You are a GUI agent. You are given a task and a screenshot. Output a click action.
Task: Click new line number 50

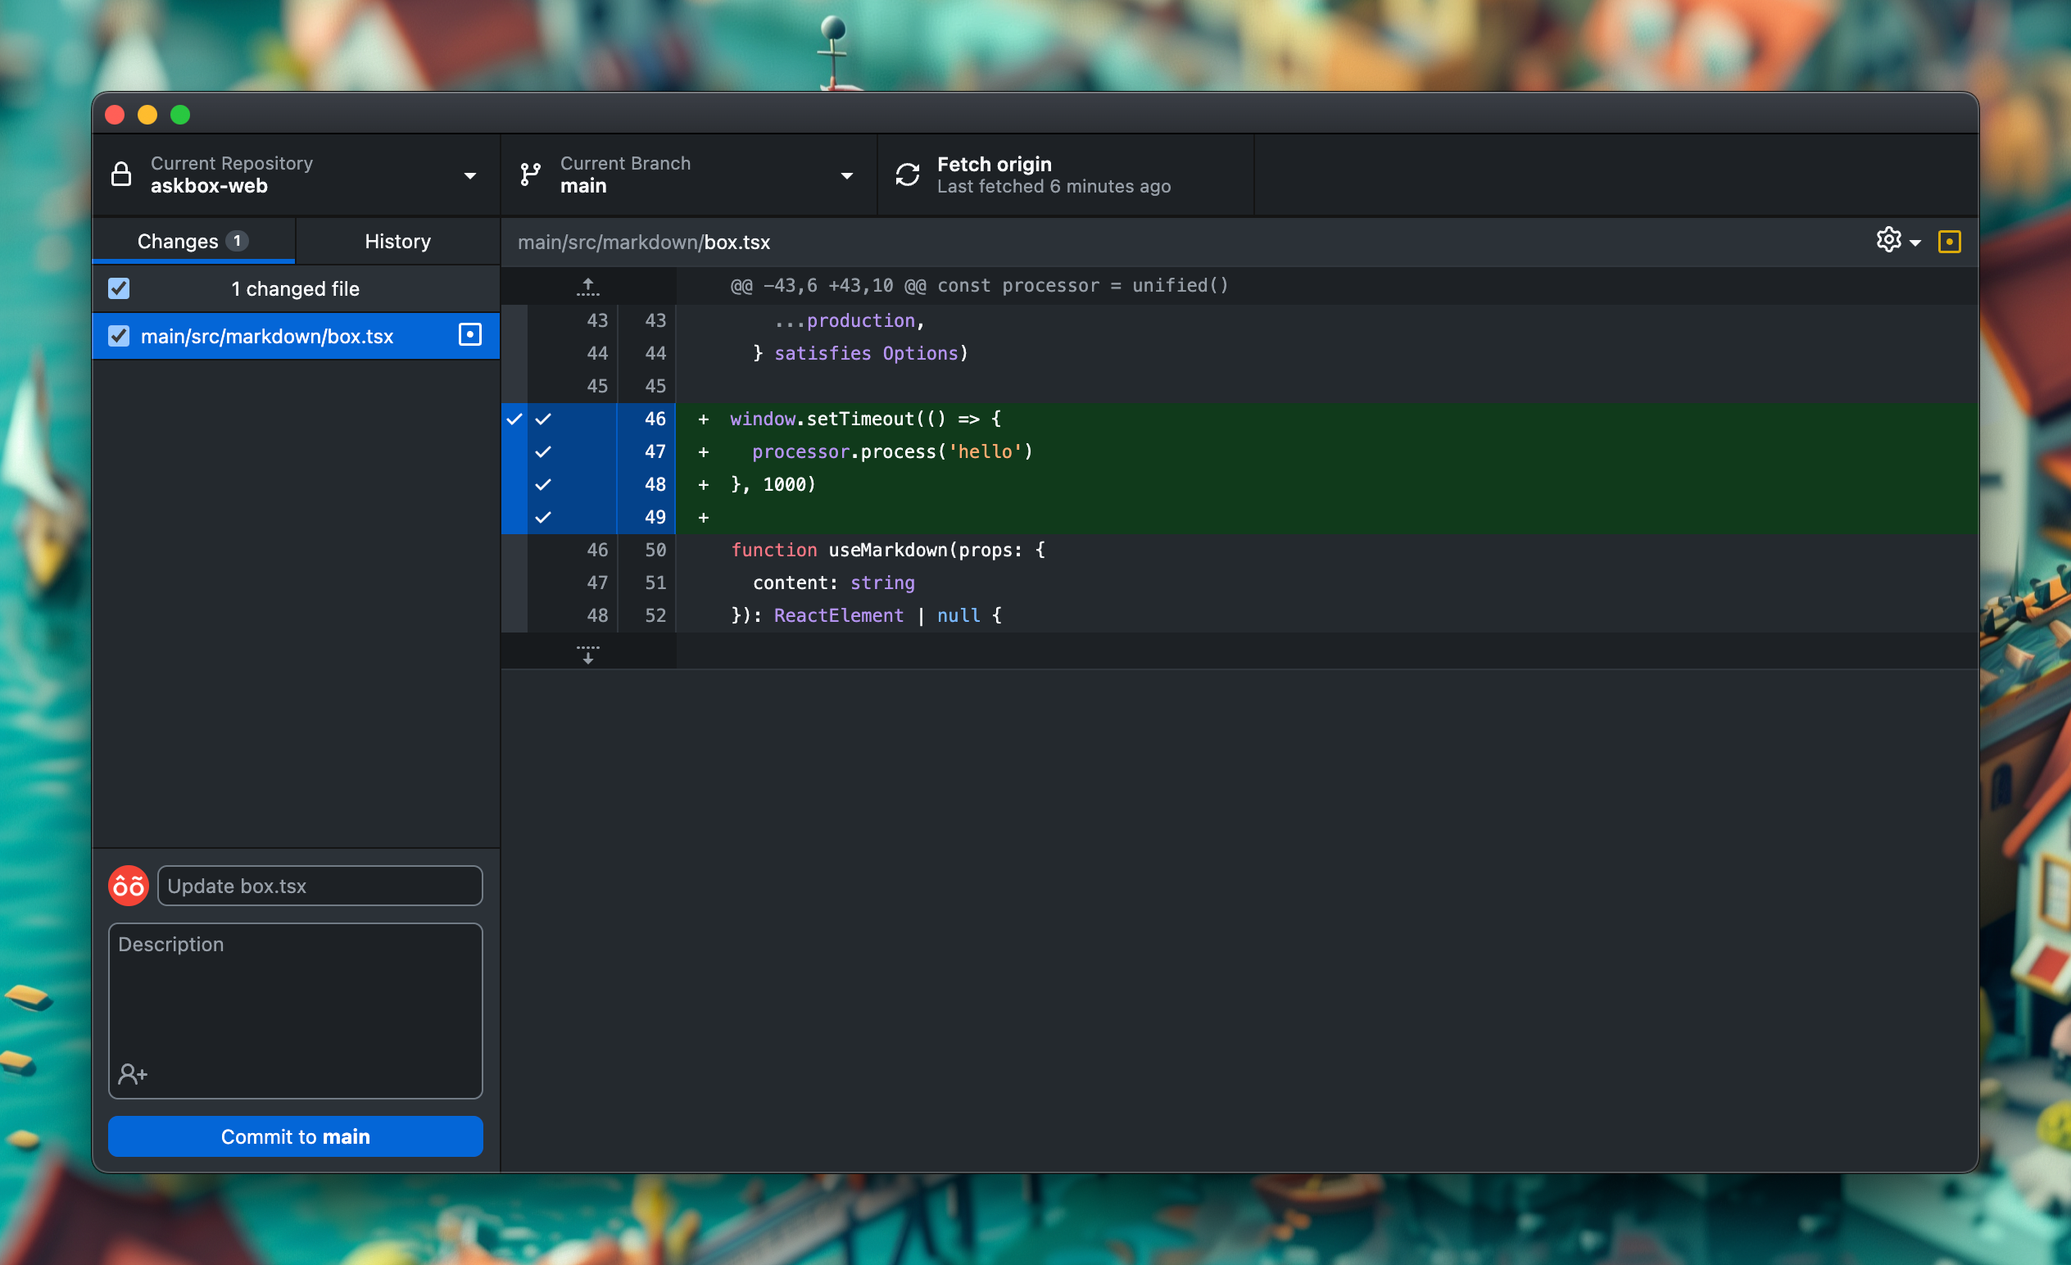click(x=655, y=550)
